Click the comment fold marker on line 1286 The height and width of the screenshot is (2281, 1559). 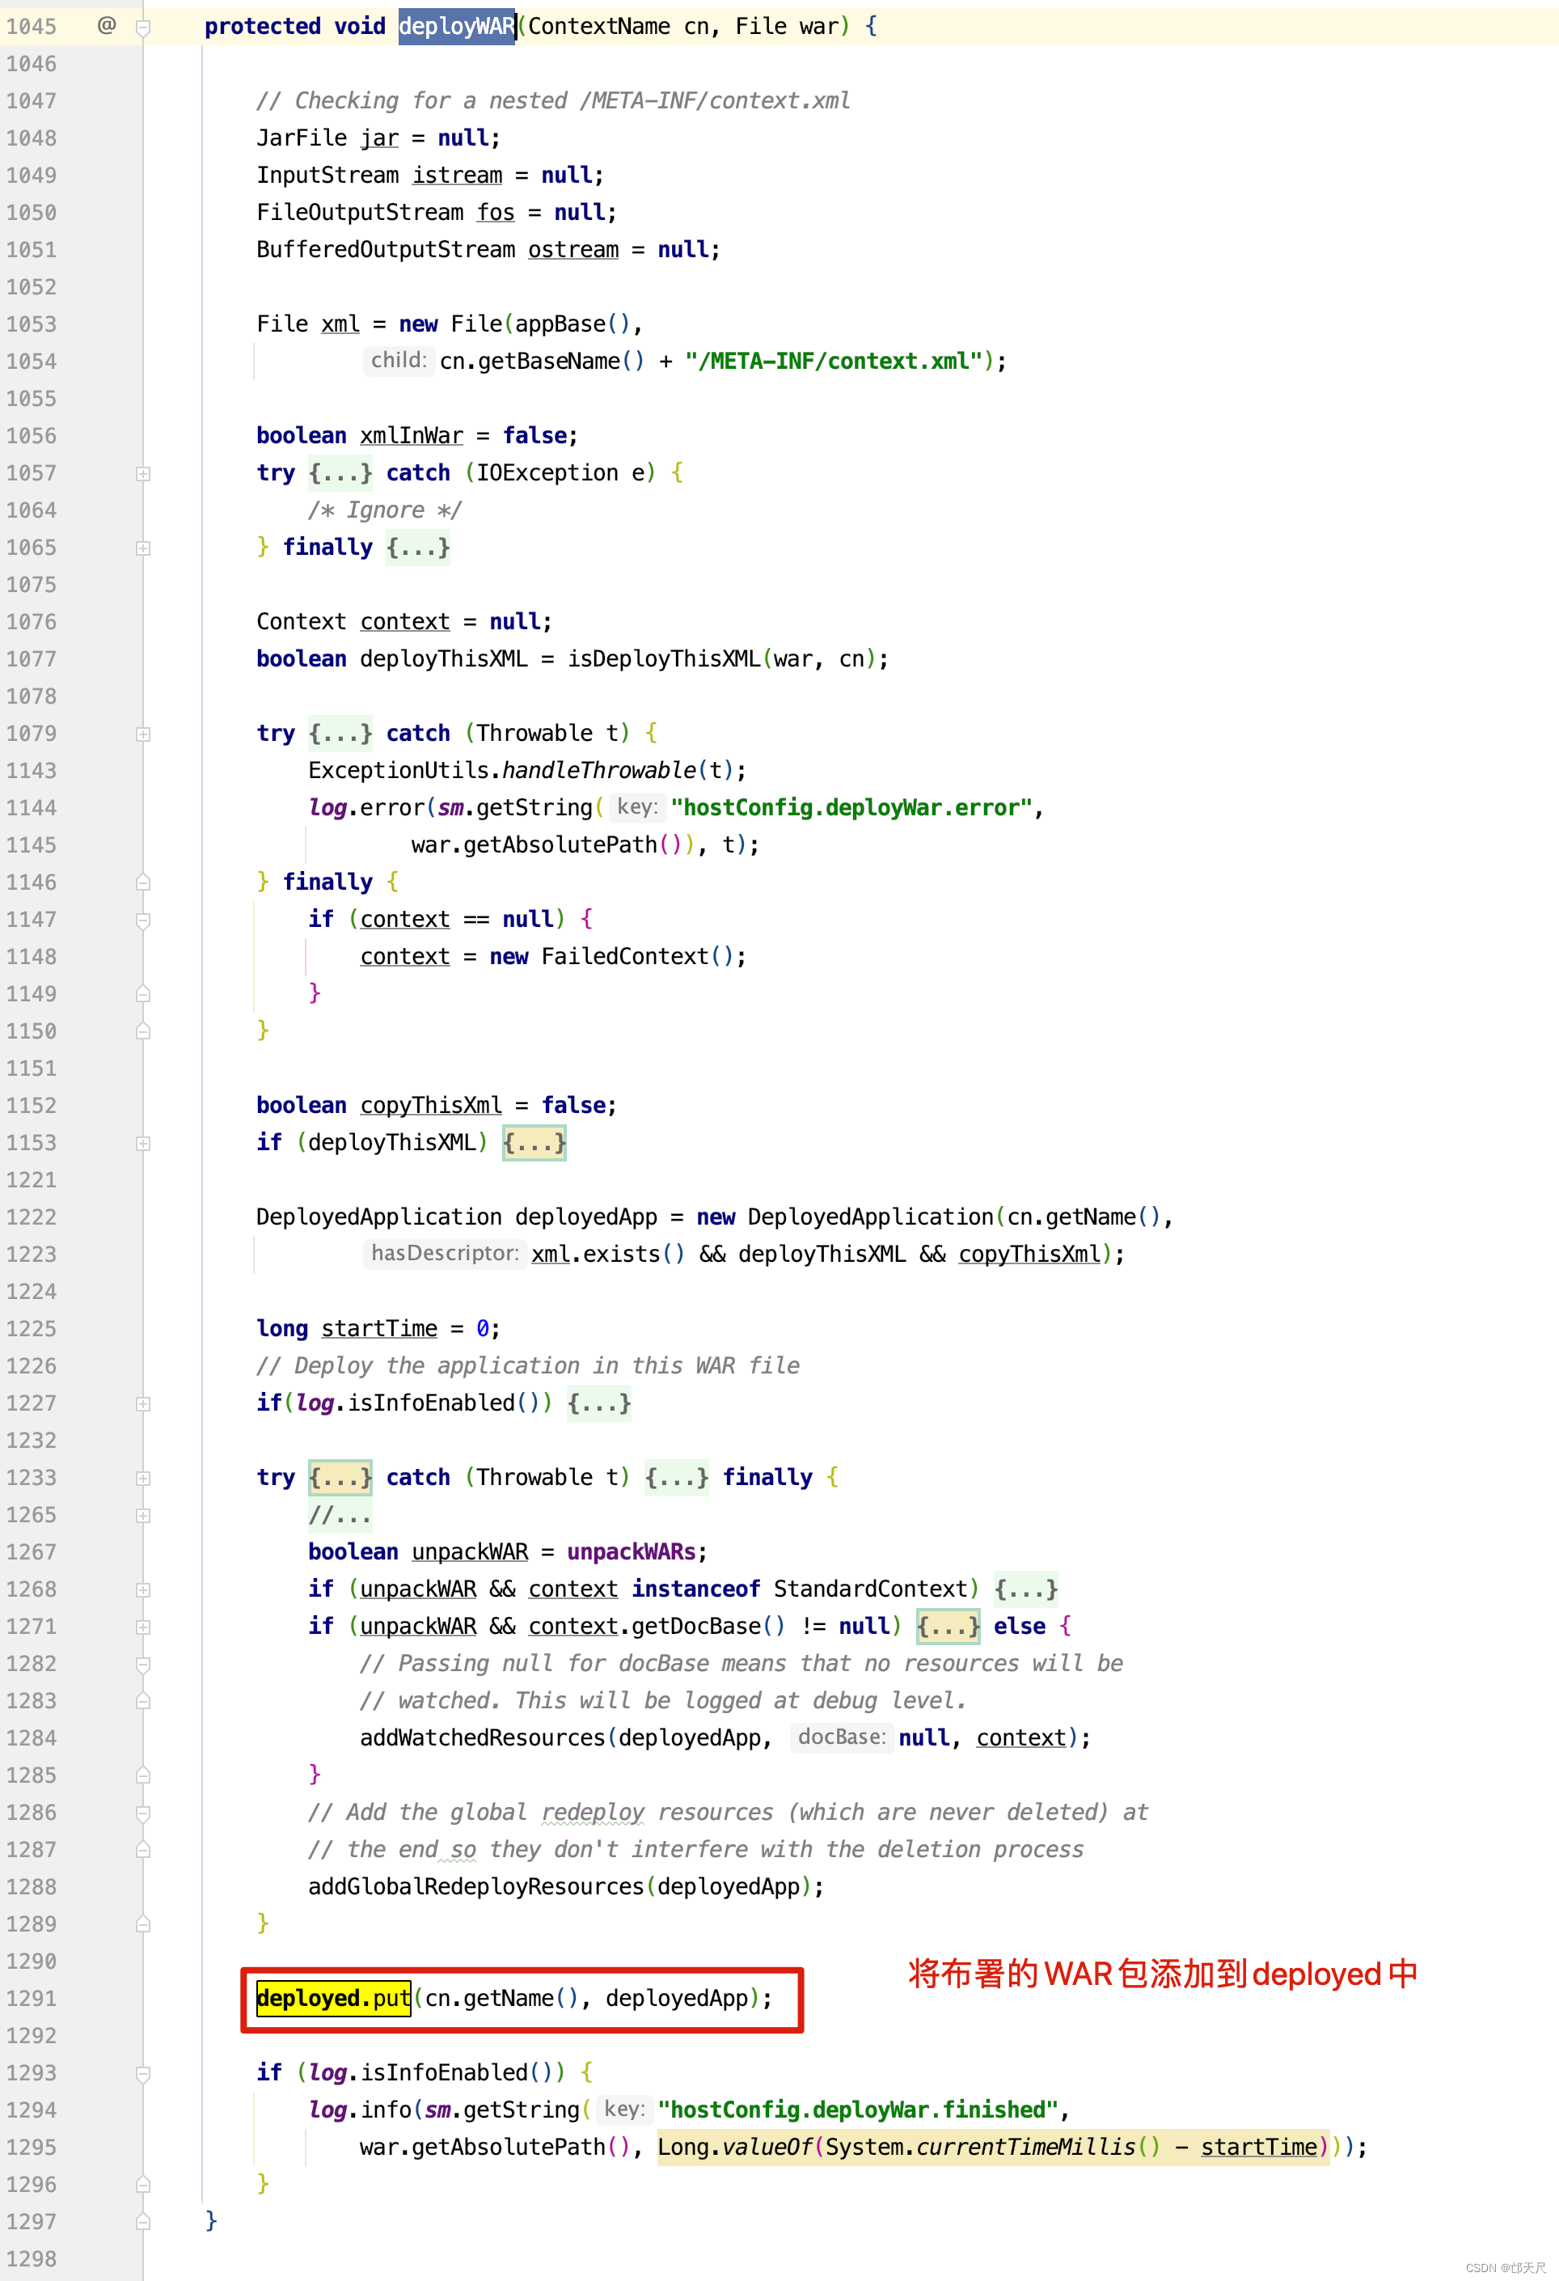click(x=143, y=1813)
